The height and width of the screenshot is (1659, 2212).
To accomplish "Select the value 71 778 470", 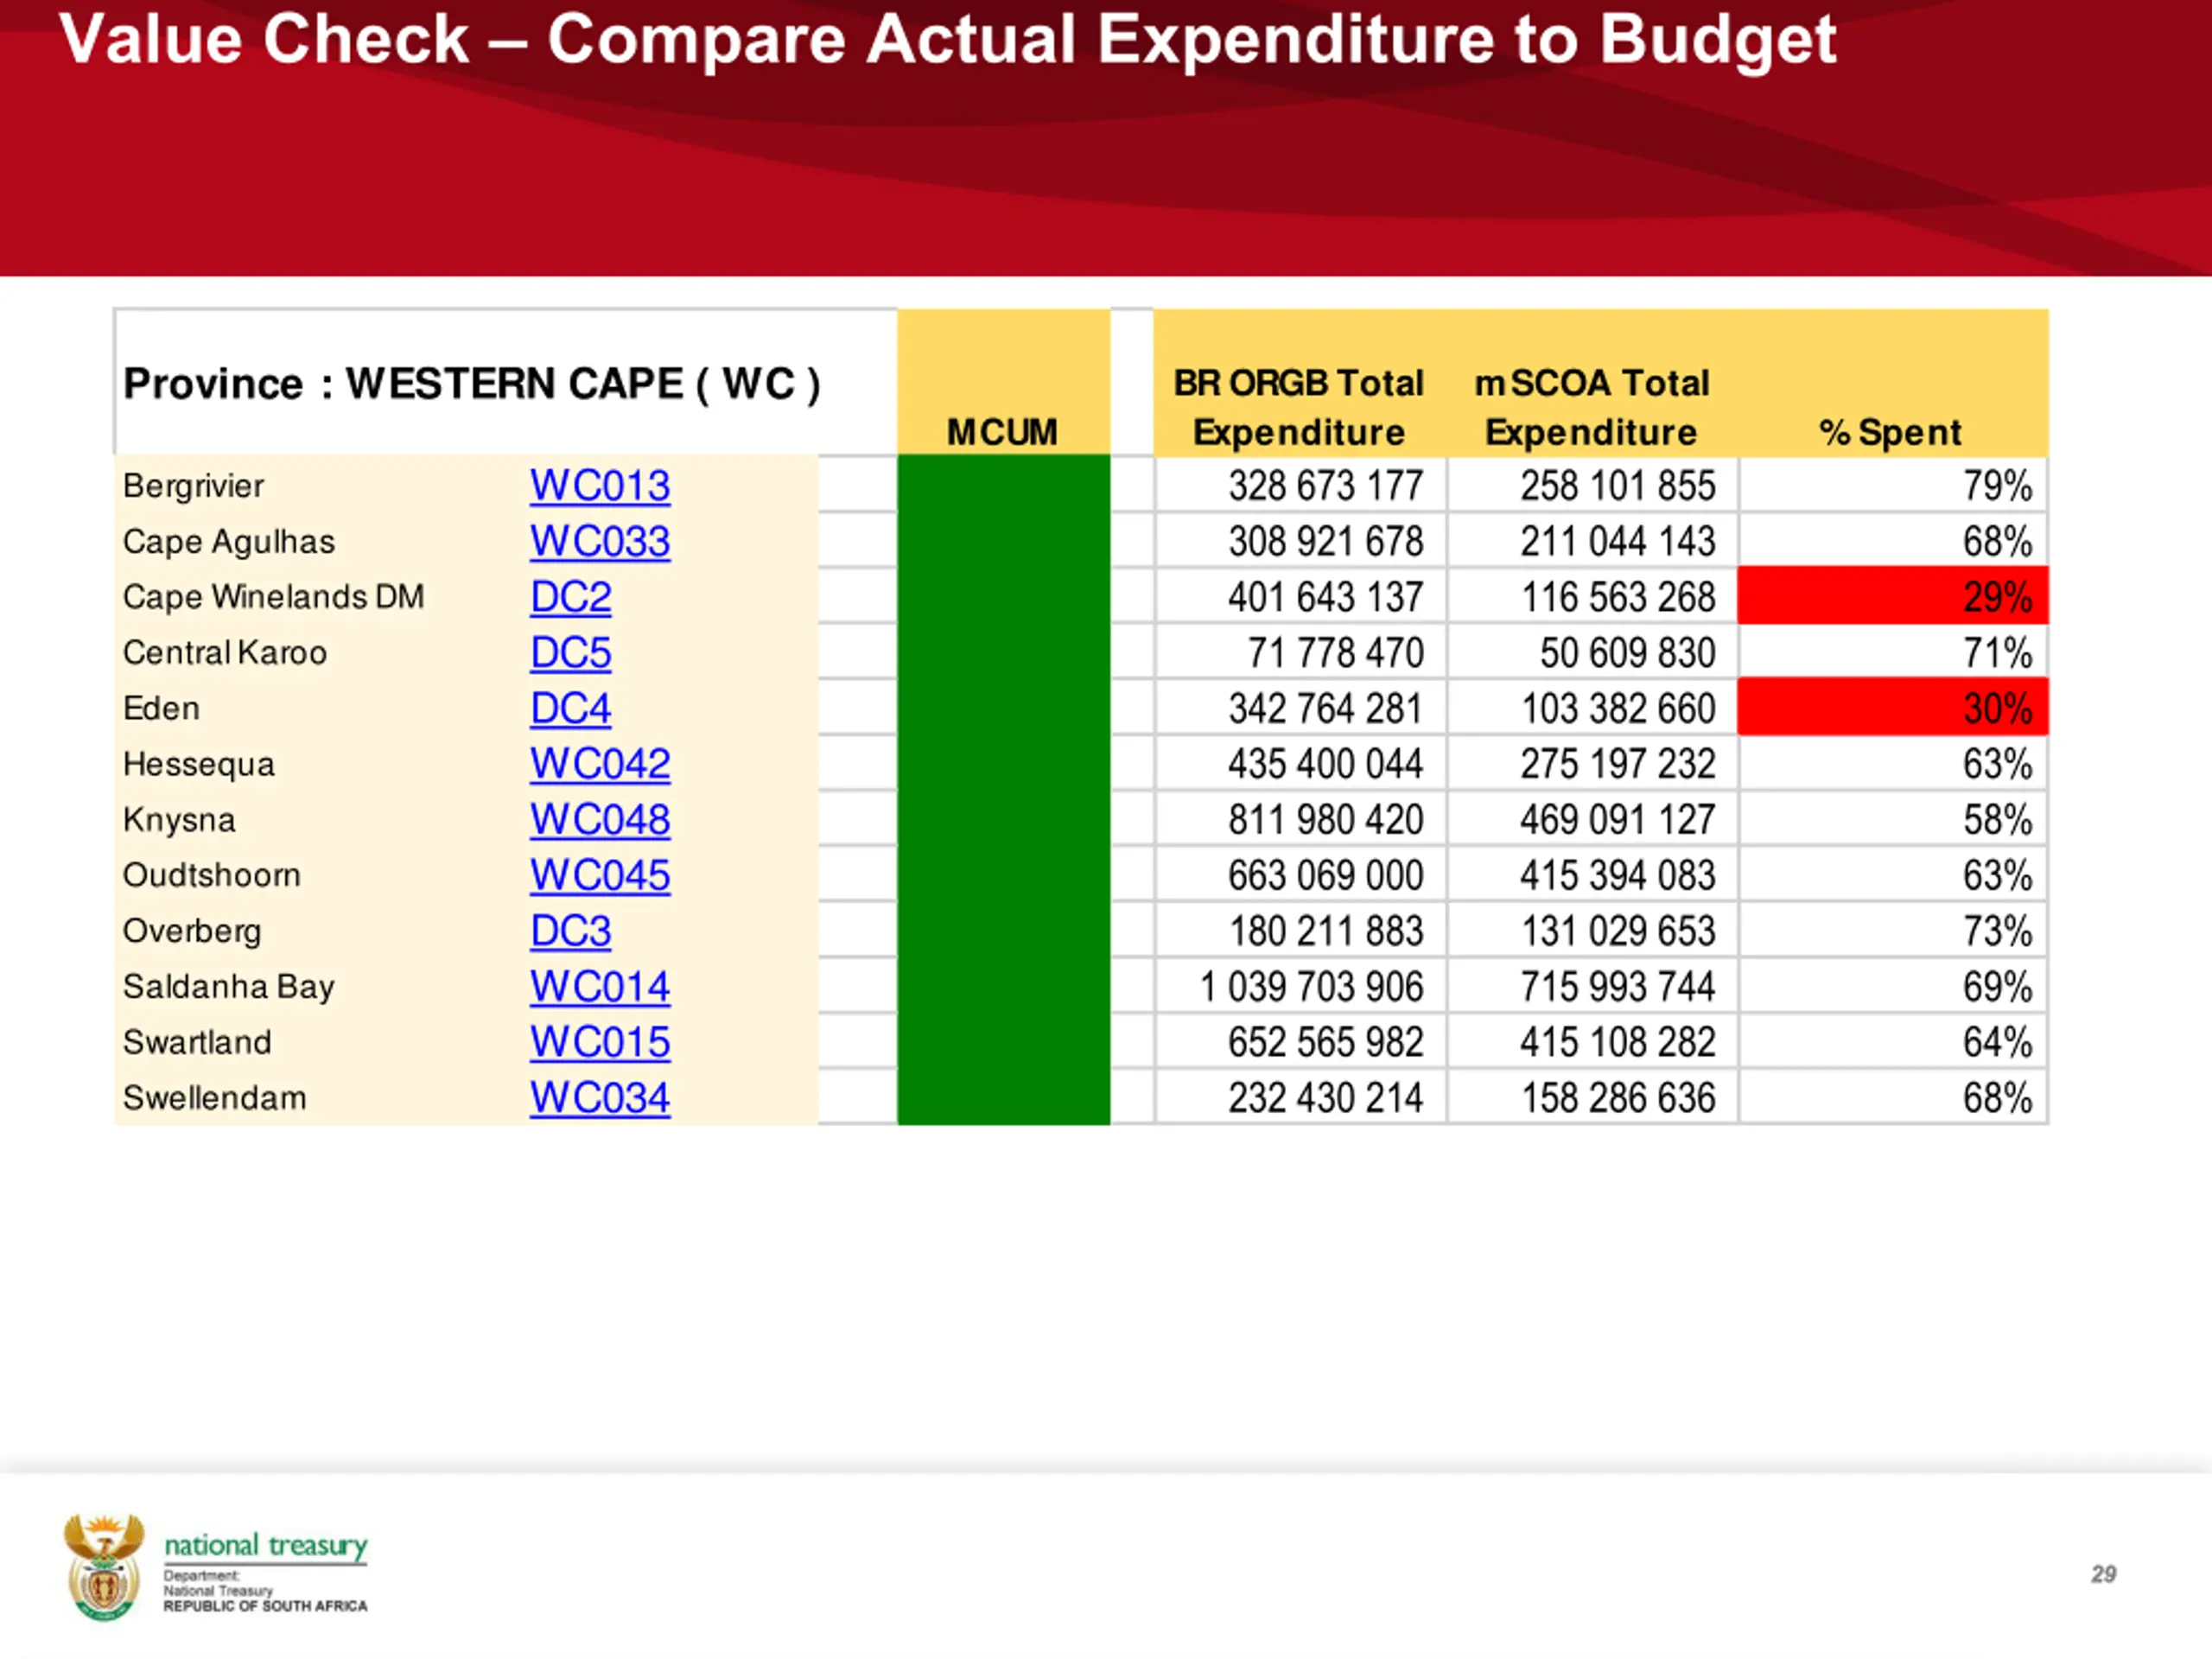I will (x=1336, y=653).
